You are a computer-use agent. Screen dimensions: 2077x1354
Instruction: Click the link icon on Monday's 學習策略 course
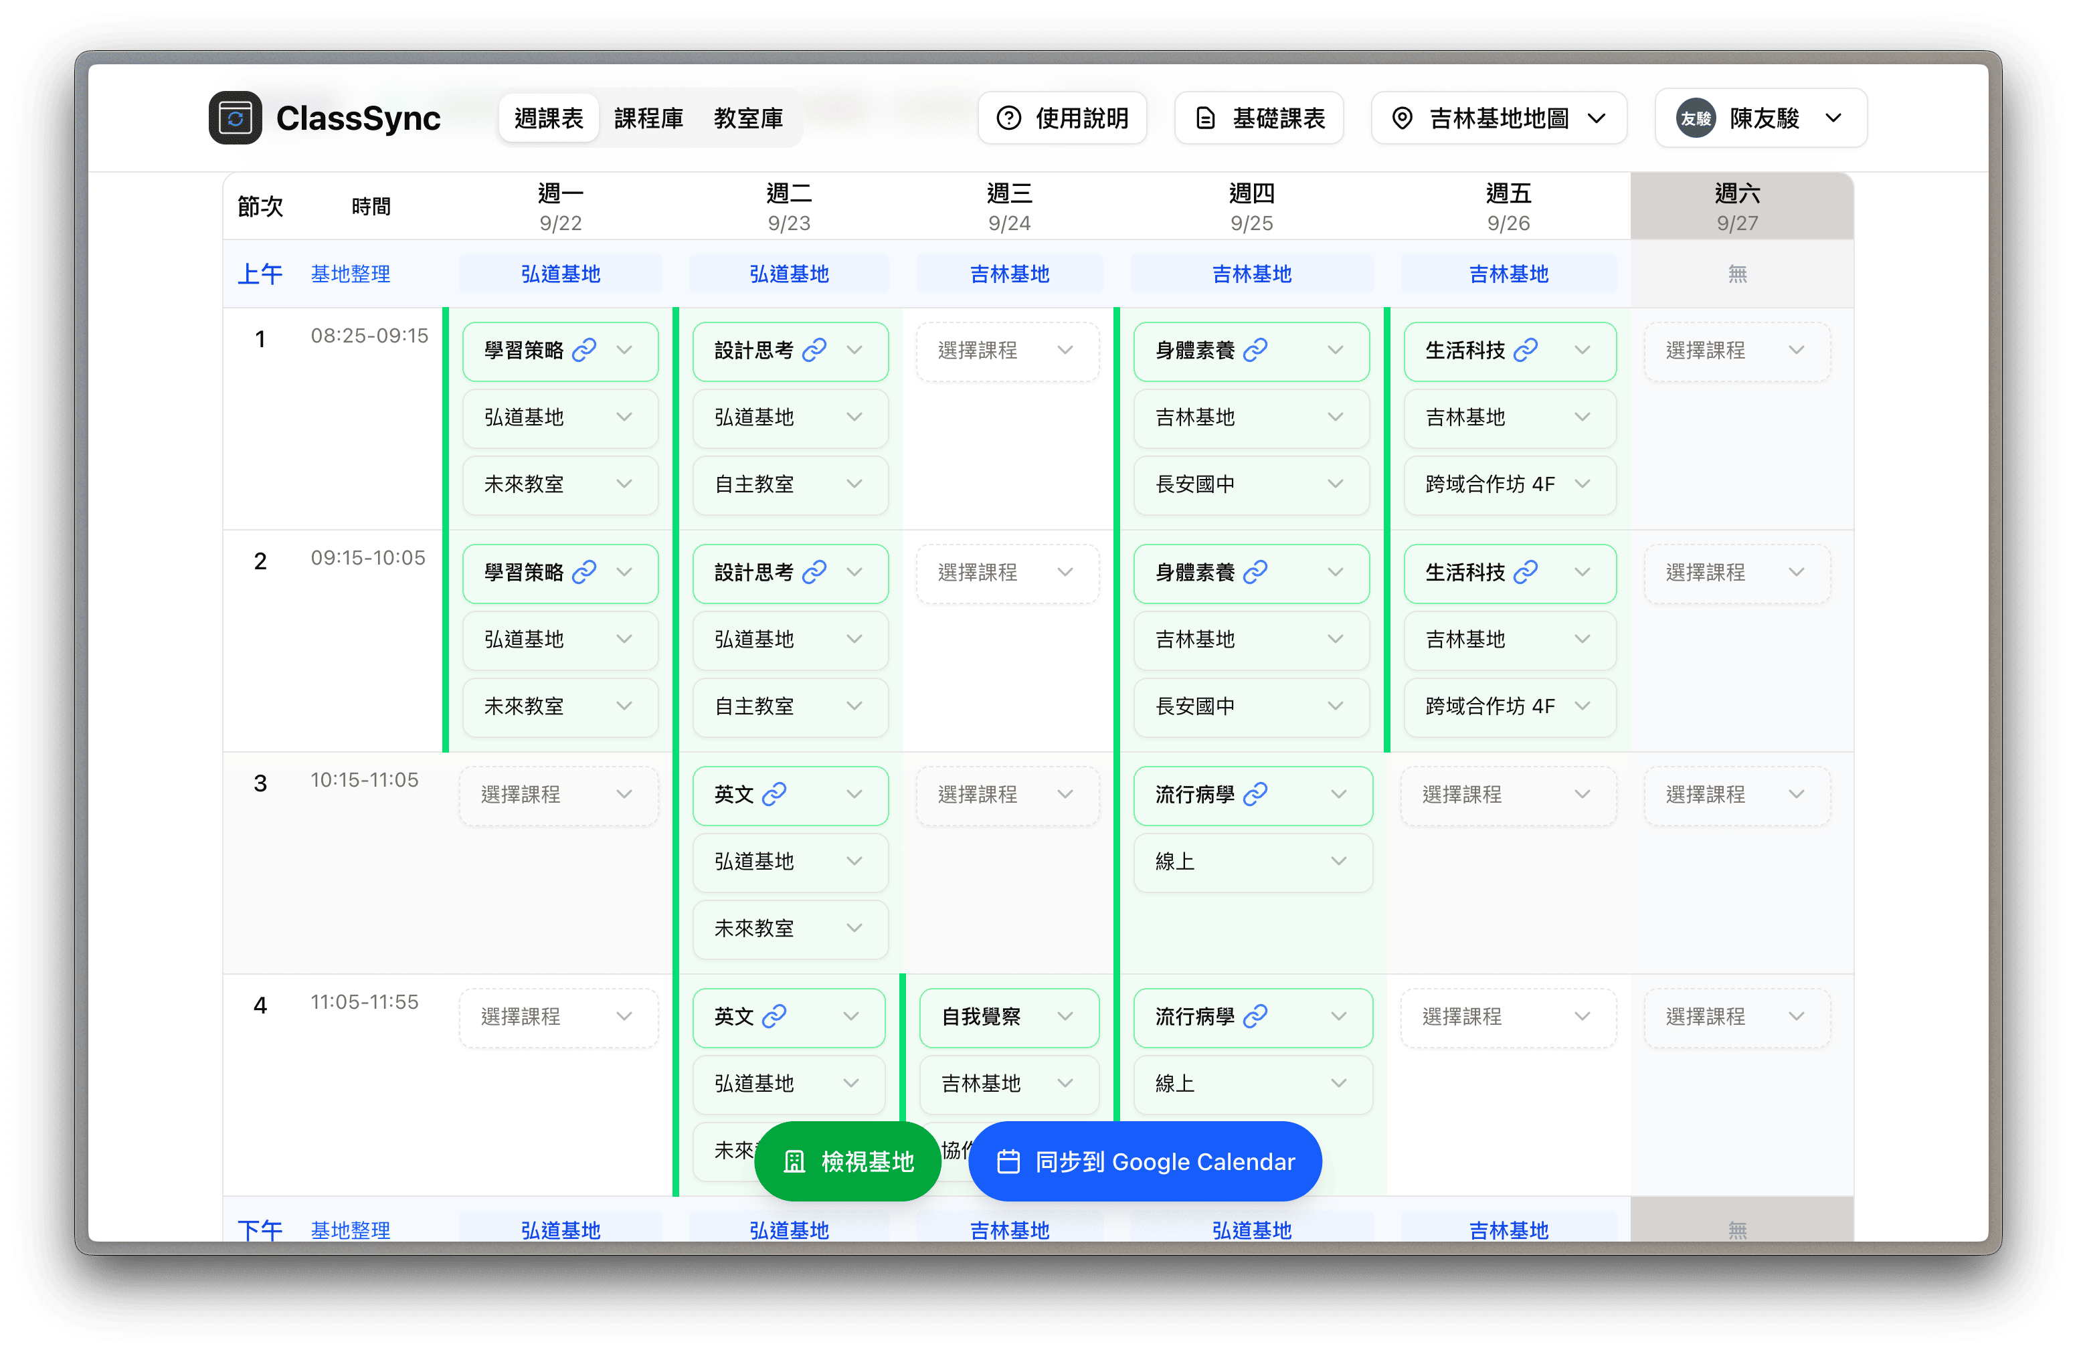pyautogui.click(x=585, y=349)
